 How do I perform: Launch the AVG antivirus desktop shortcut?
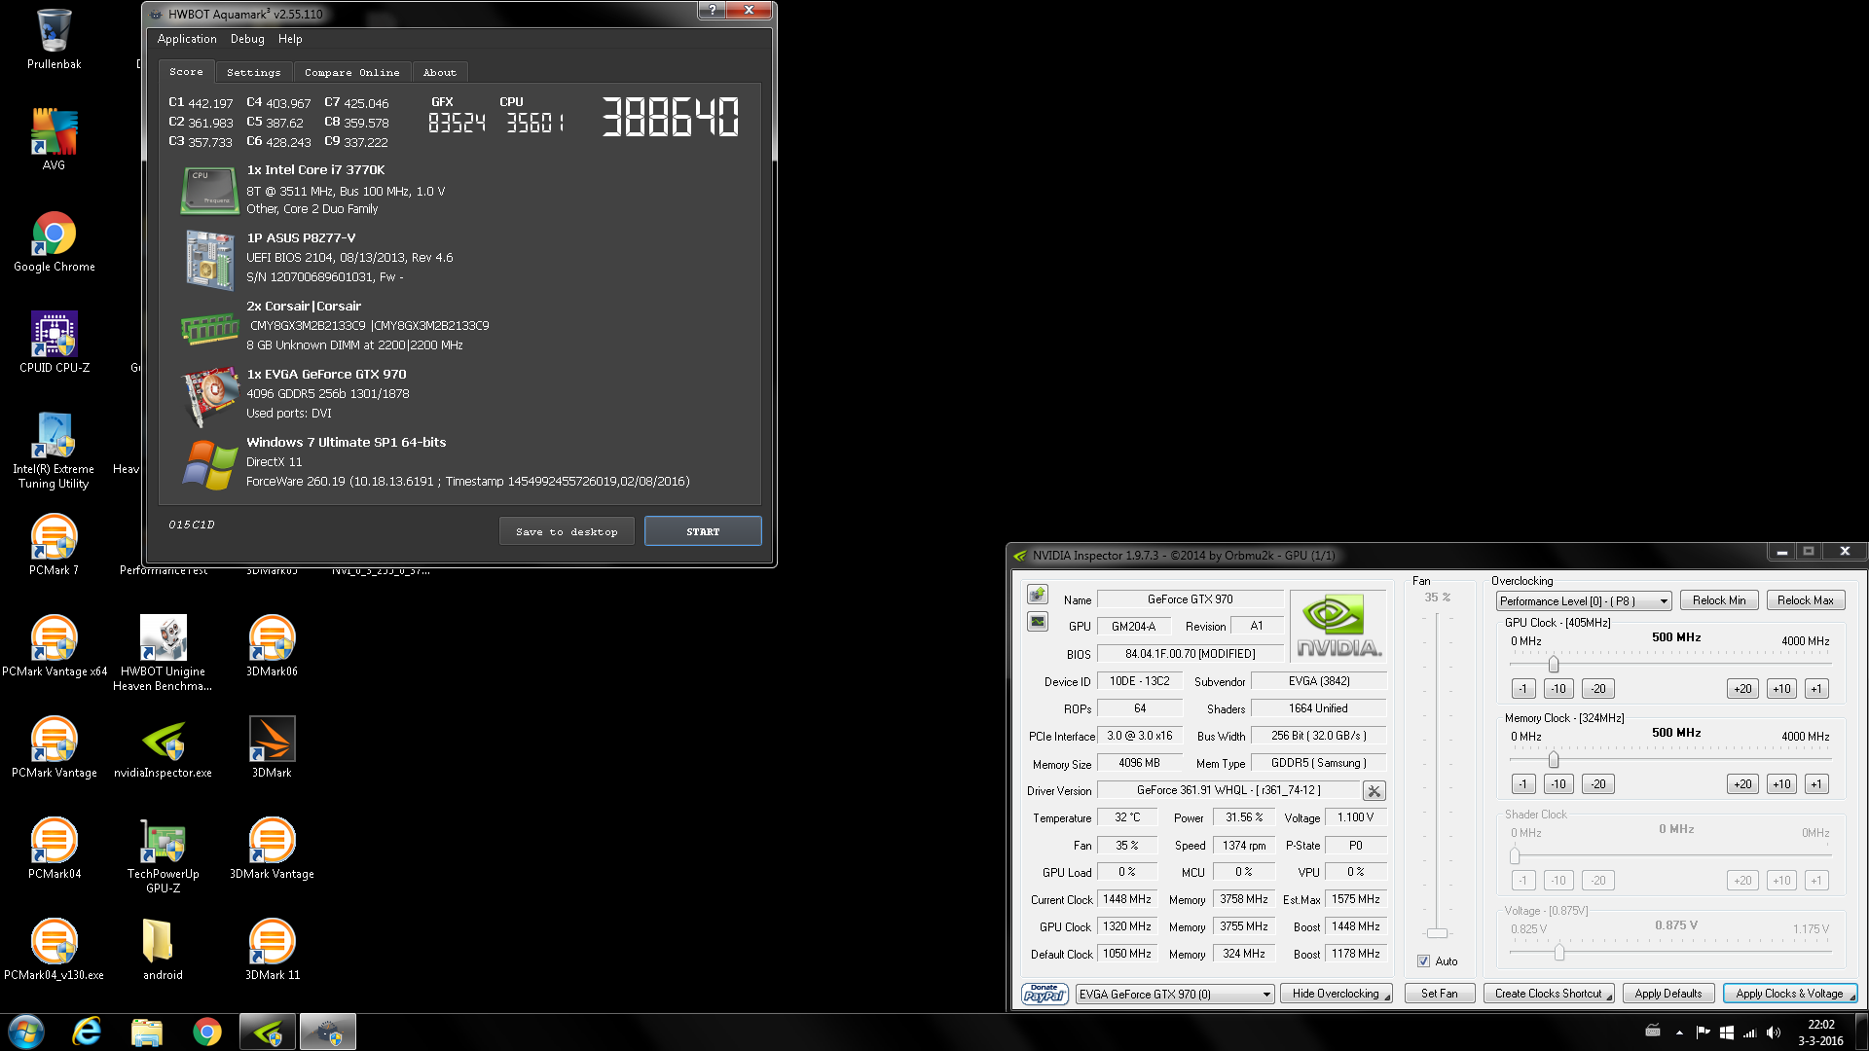coord(54,140)
